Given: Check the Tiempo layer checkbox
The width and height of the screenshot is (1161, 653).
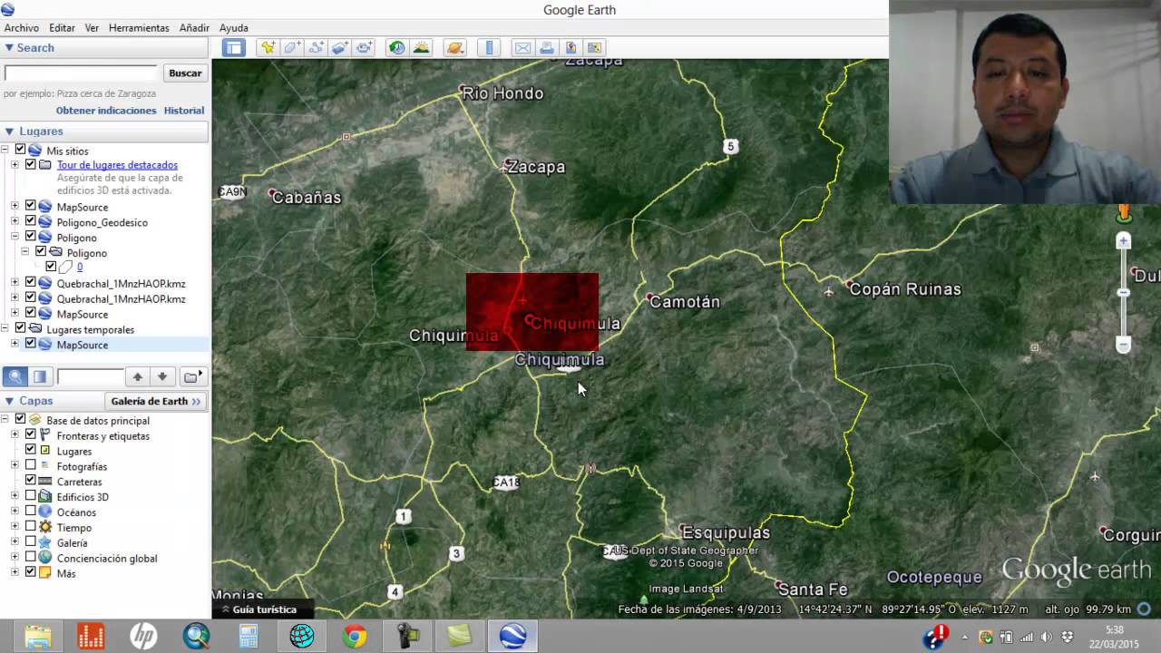Looking at the screenshot, I should pos(31,527).
